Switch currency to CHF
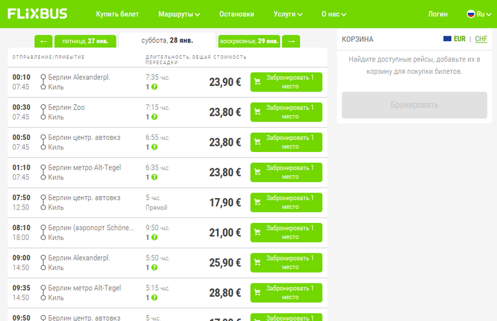Screen dimensions: 497x321 click(x=481, y=39)
